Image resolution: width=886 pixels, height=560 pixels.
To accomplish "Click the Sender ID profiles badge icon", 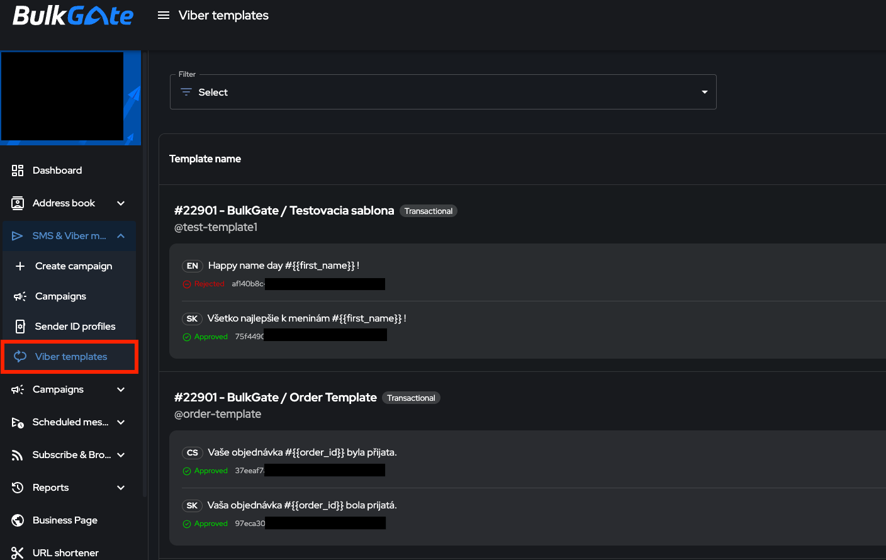I will point(20,327).
